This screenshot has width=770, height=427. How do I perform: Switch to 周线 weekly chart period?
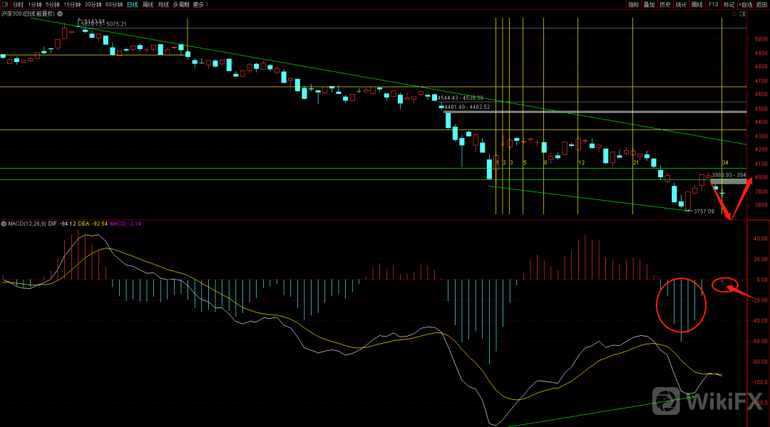coord(148,4)
